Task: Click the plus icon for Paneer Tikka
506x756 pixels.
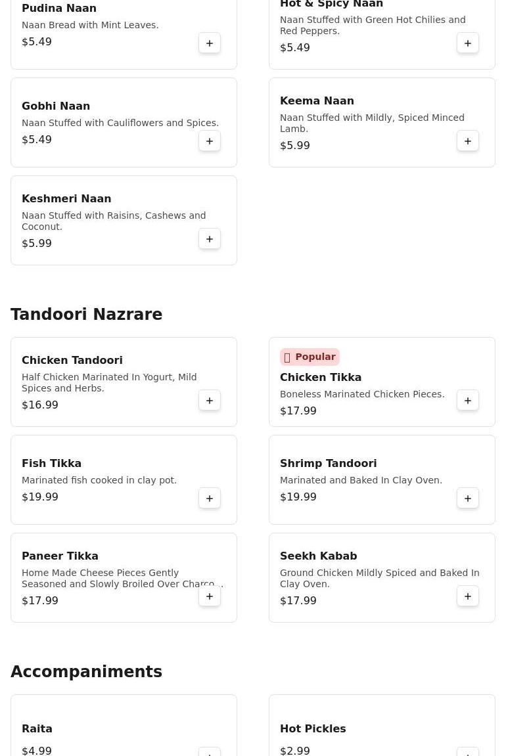Action: coord(210,596)
